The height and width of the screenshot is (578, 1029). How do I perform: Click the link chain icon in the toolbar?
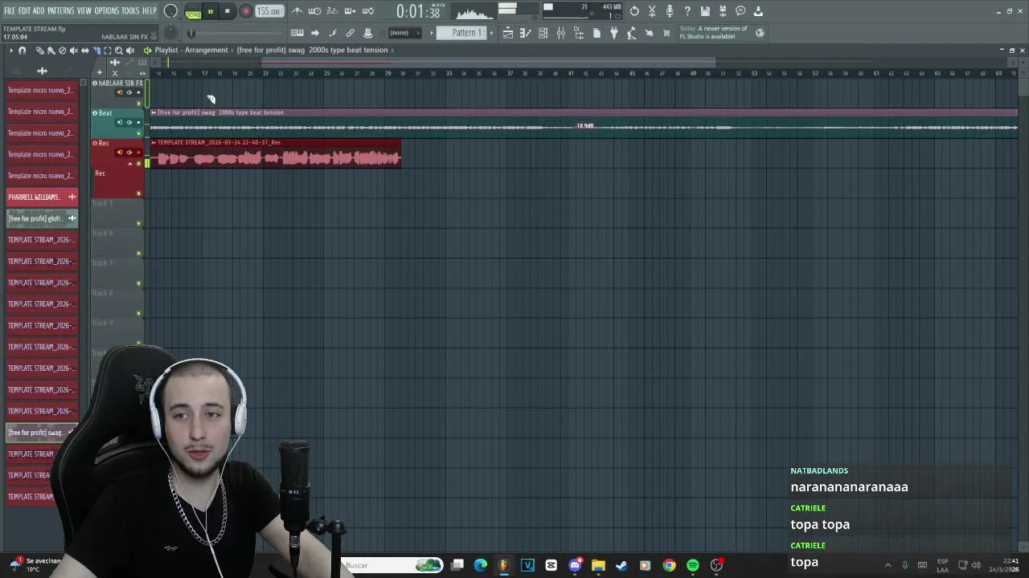pyautogui.click(x=351, y=33)
